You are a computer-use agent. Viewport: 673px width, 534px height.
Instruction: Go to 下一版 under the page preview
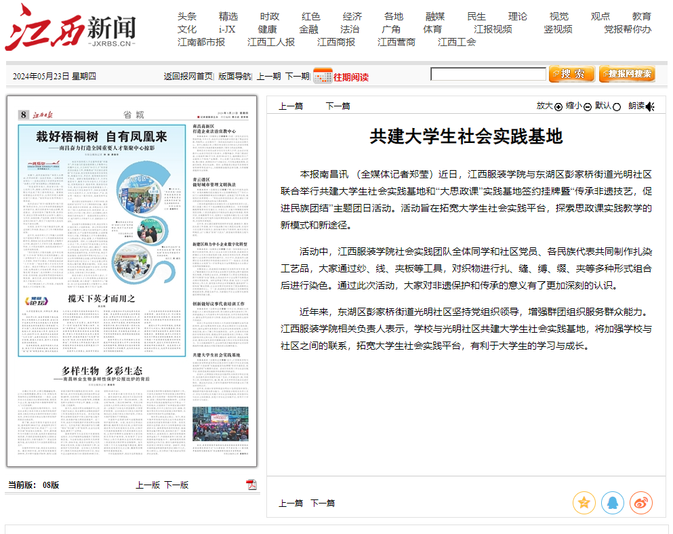tap(176, 485)
